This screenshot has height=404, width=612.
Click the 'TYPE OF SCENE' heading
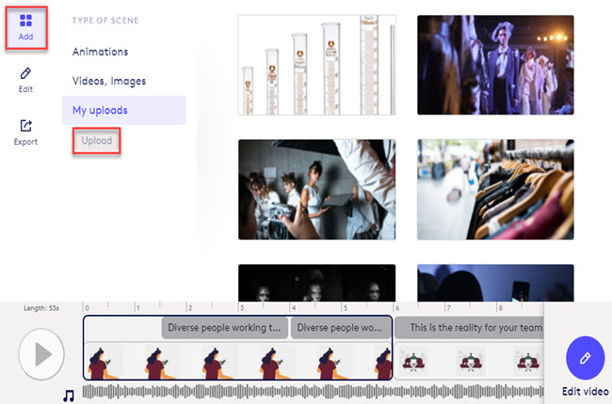[x=105, y=21]
